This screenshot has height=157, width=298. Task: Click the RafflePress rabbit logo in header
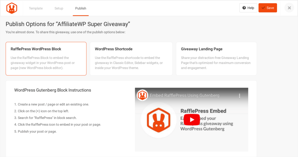(x=12, y=8)
